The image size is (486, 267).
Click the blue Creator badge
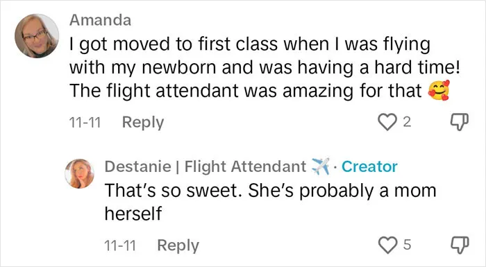(369, 166)
